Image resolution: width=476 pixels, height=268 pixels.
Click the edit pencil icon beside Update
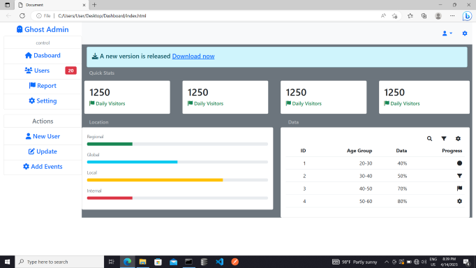tap(31, 151)
